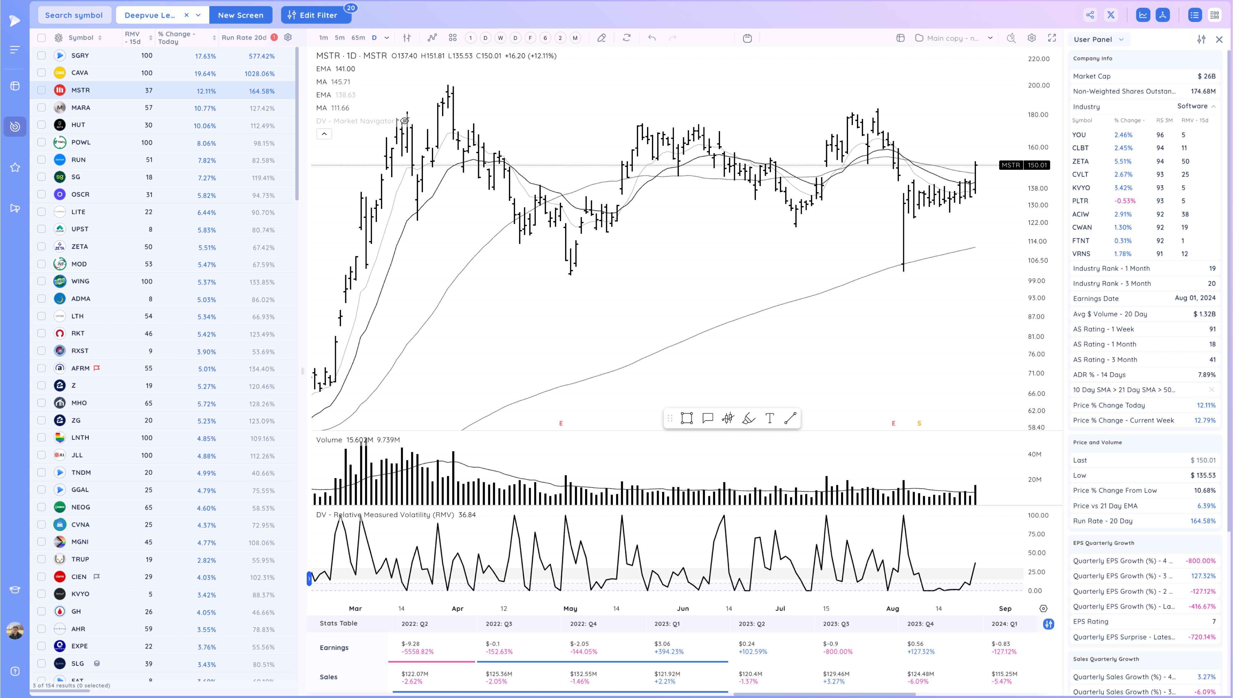The width and height of the screenshot is (1233, 698).
Task: Check the checkbox next to MSTR
Action: tap(41, 90)
